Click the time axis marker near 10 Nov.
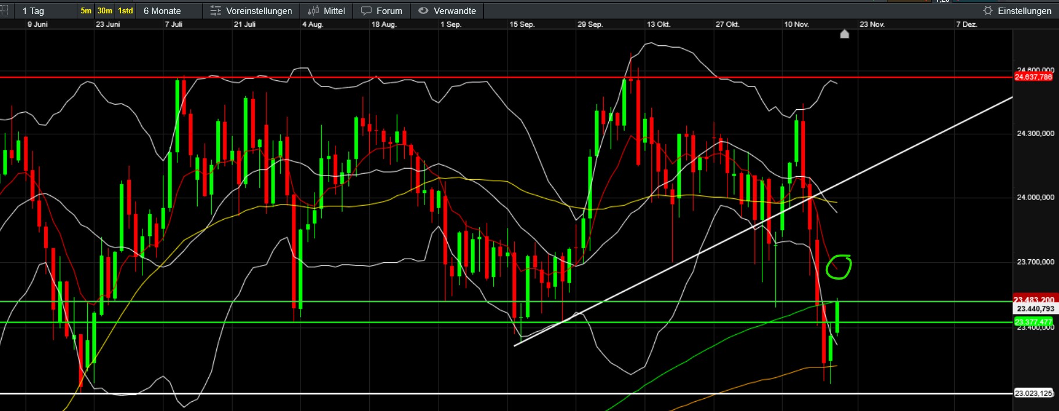 click(845, 34)
